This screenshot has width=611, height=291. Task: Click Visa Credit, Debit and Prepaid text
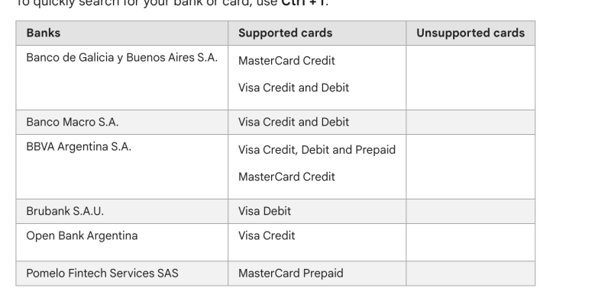pos(317,150)
